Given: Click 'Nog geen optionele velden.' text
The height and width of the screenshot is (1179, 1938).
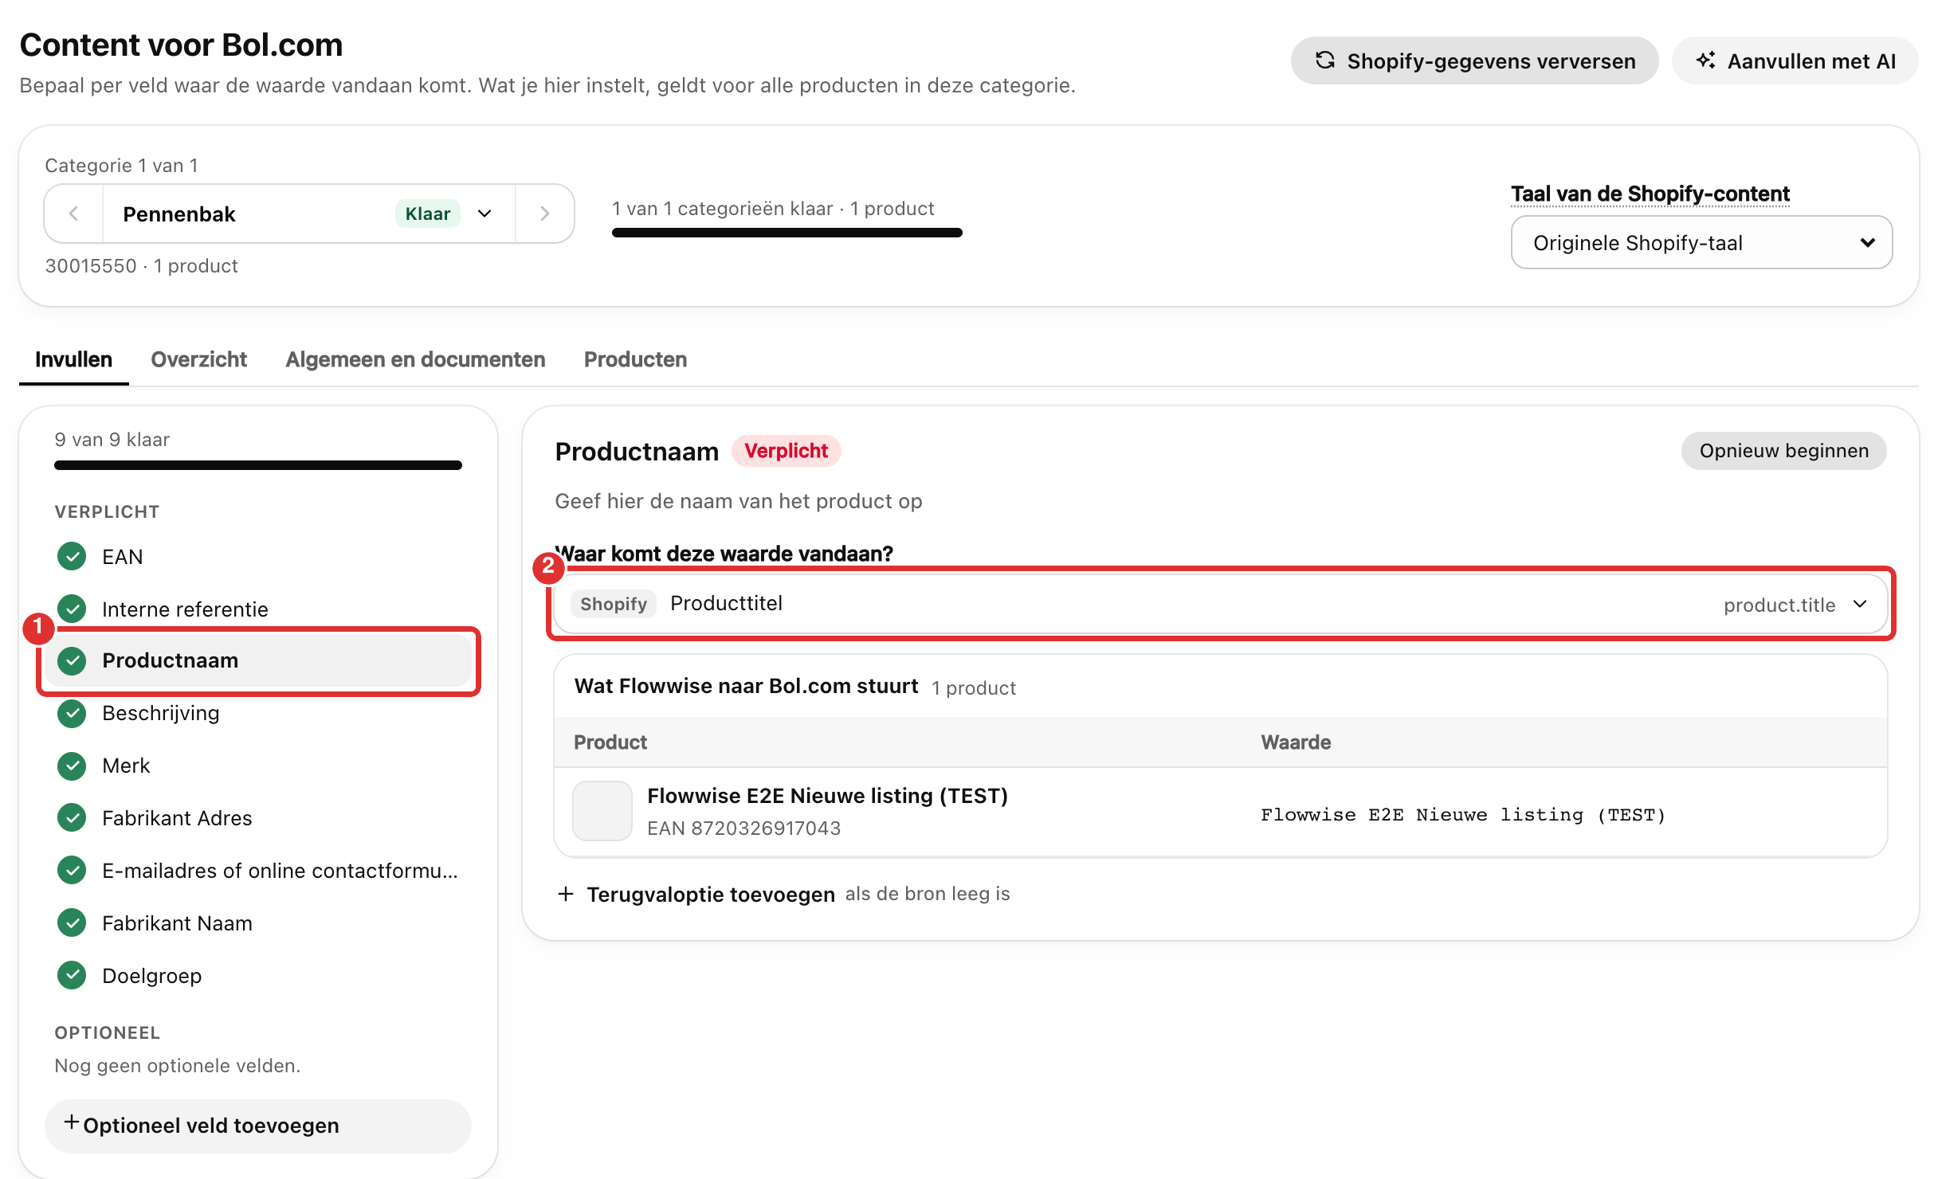Looking at the screenshot, I should (177, 1066).
